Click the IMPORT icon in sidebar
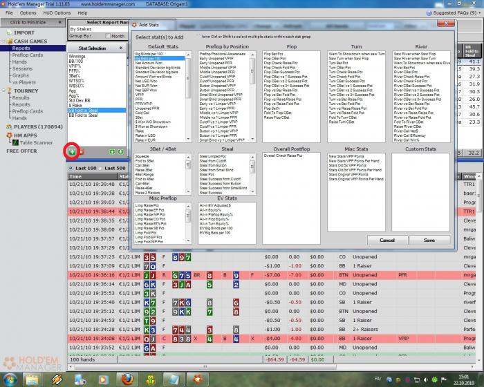The width and height of the screenshot is (484, 387). click(x=8, y=32)
